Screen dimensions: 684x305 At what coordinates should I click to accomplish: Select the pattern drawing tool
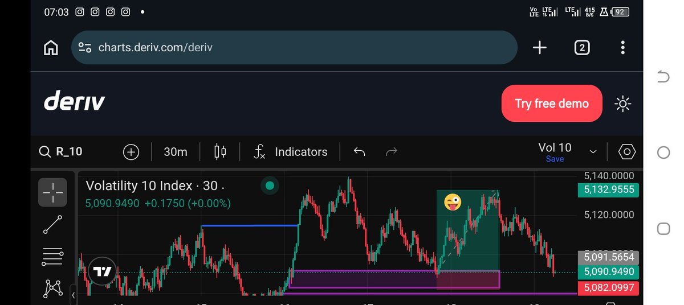[52, 288]
